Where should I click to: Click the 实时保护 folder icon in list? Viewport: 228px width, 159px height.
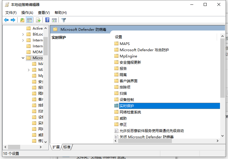[x=116, y=106]
